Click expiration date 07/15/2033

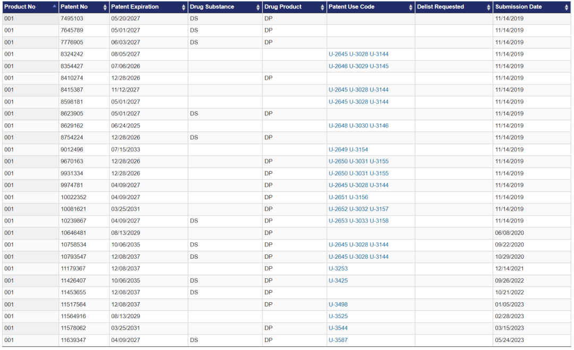[x=125, y=149]
